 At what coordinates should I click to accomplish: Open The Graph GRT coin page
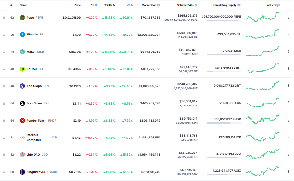tap(38, 86)
